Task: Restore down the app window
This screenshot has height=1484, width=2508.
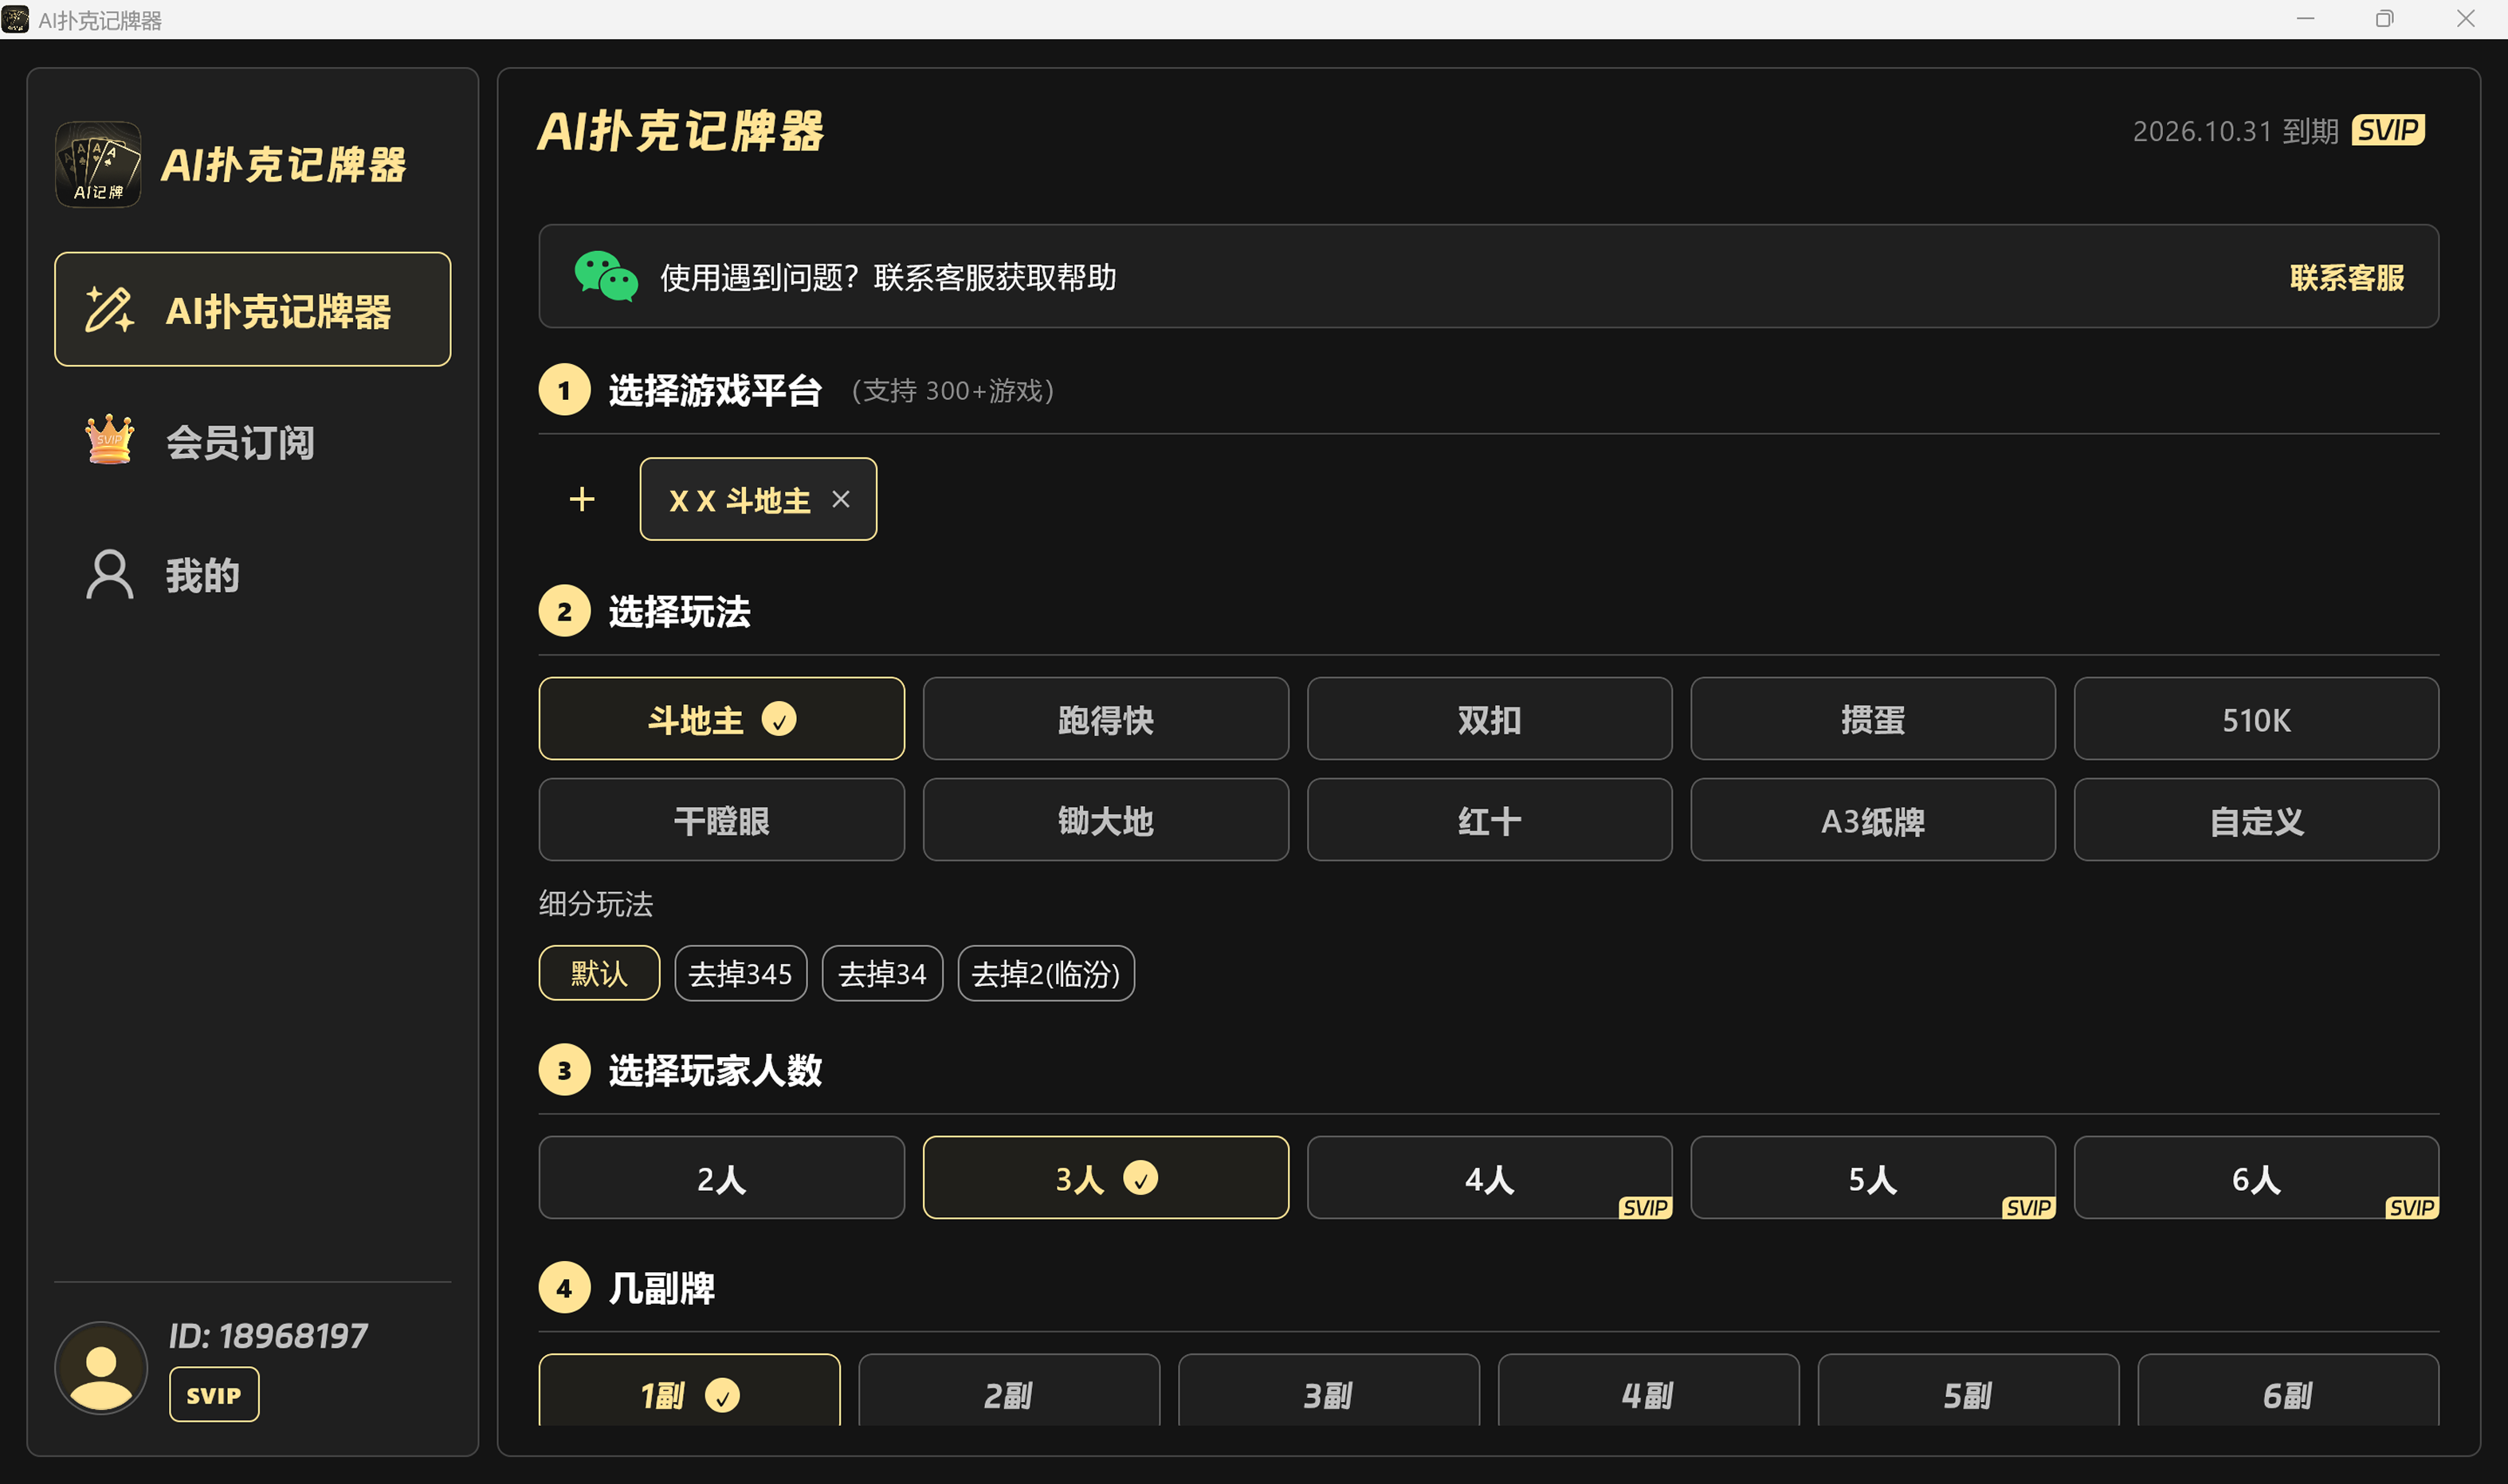Action: 2385,19
